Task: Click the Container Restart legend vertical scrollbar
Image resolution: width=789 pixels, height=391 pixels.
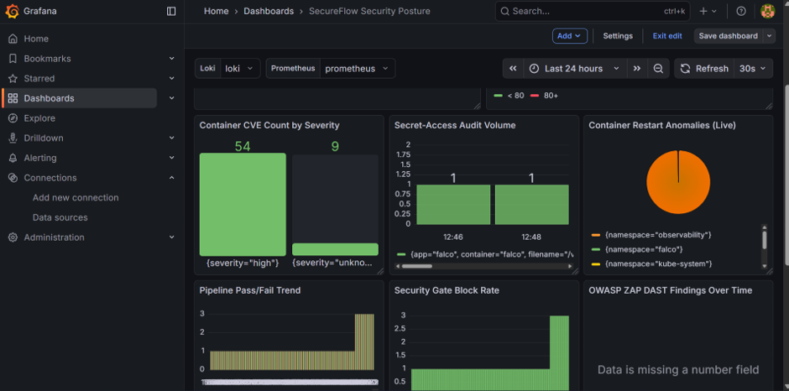Action: pyautogui.click(x=765, y=239)
